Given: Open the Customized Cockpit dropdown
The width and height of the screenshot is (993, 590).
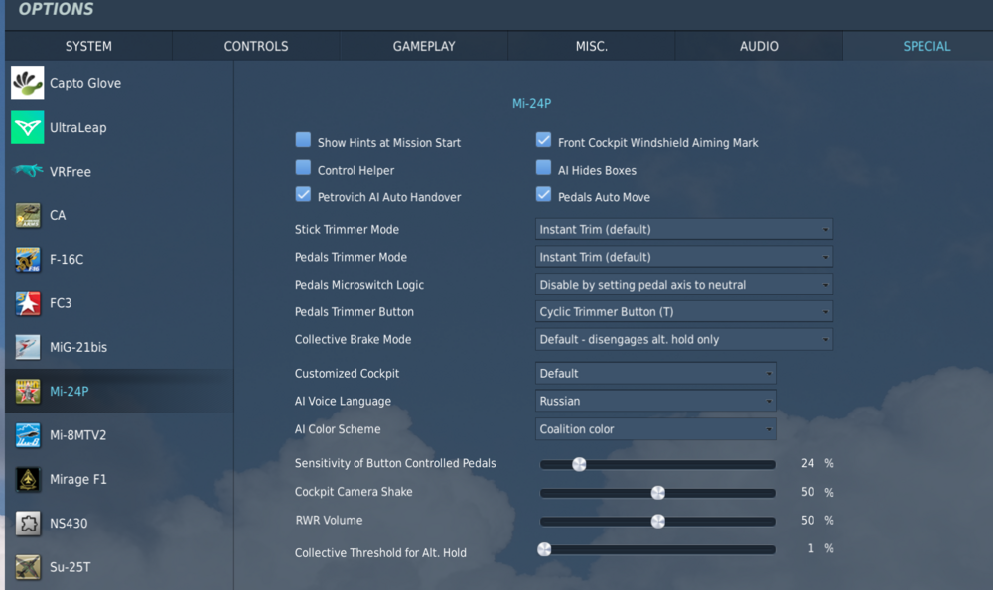Looking at the screenshot, I should (x=655, y=374).
